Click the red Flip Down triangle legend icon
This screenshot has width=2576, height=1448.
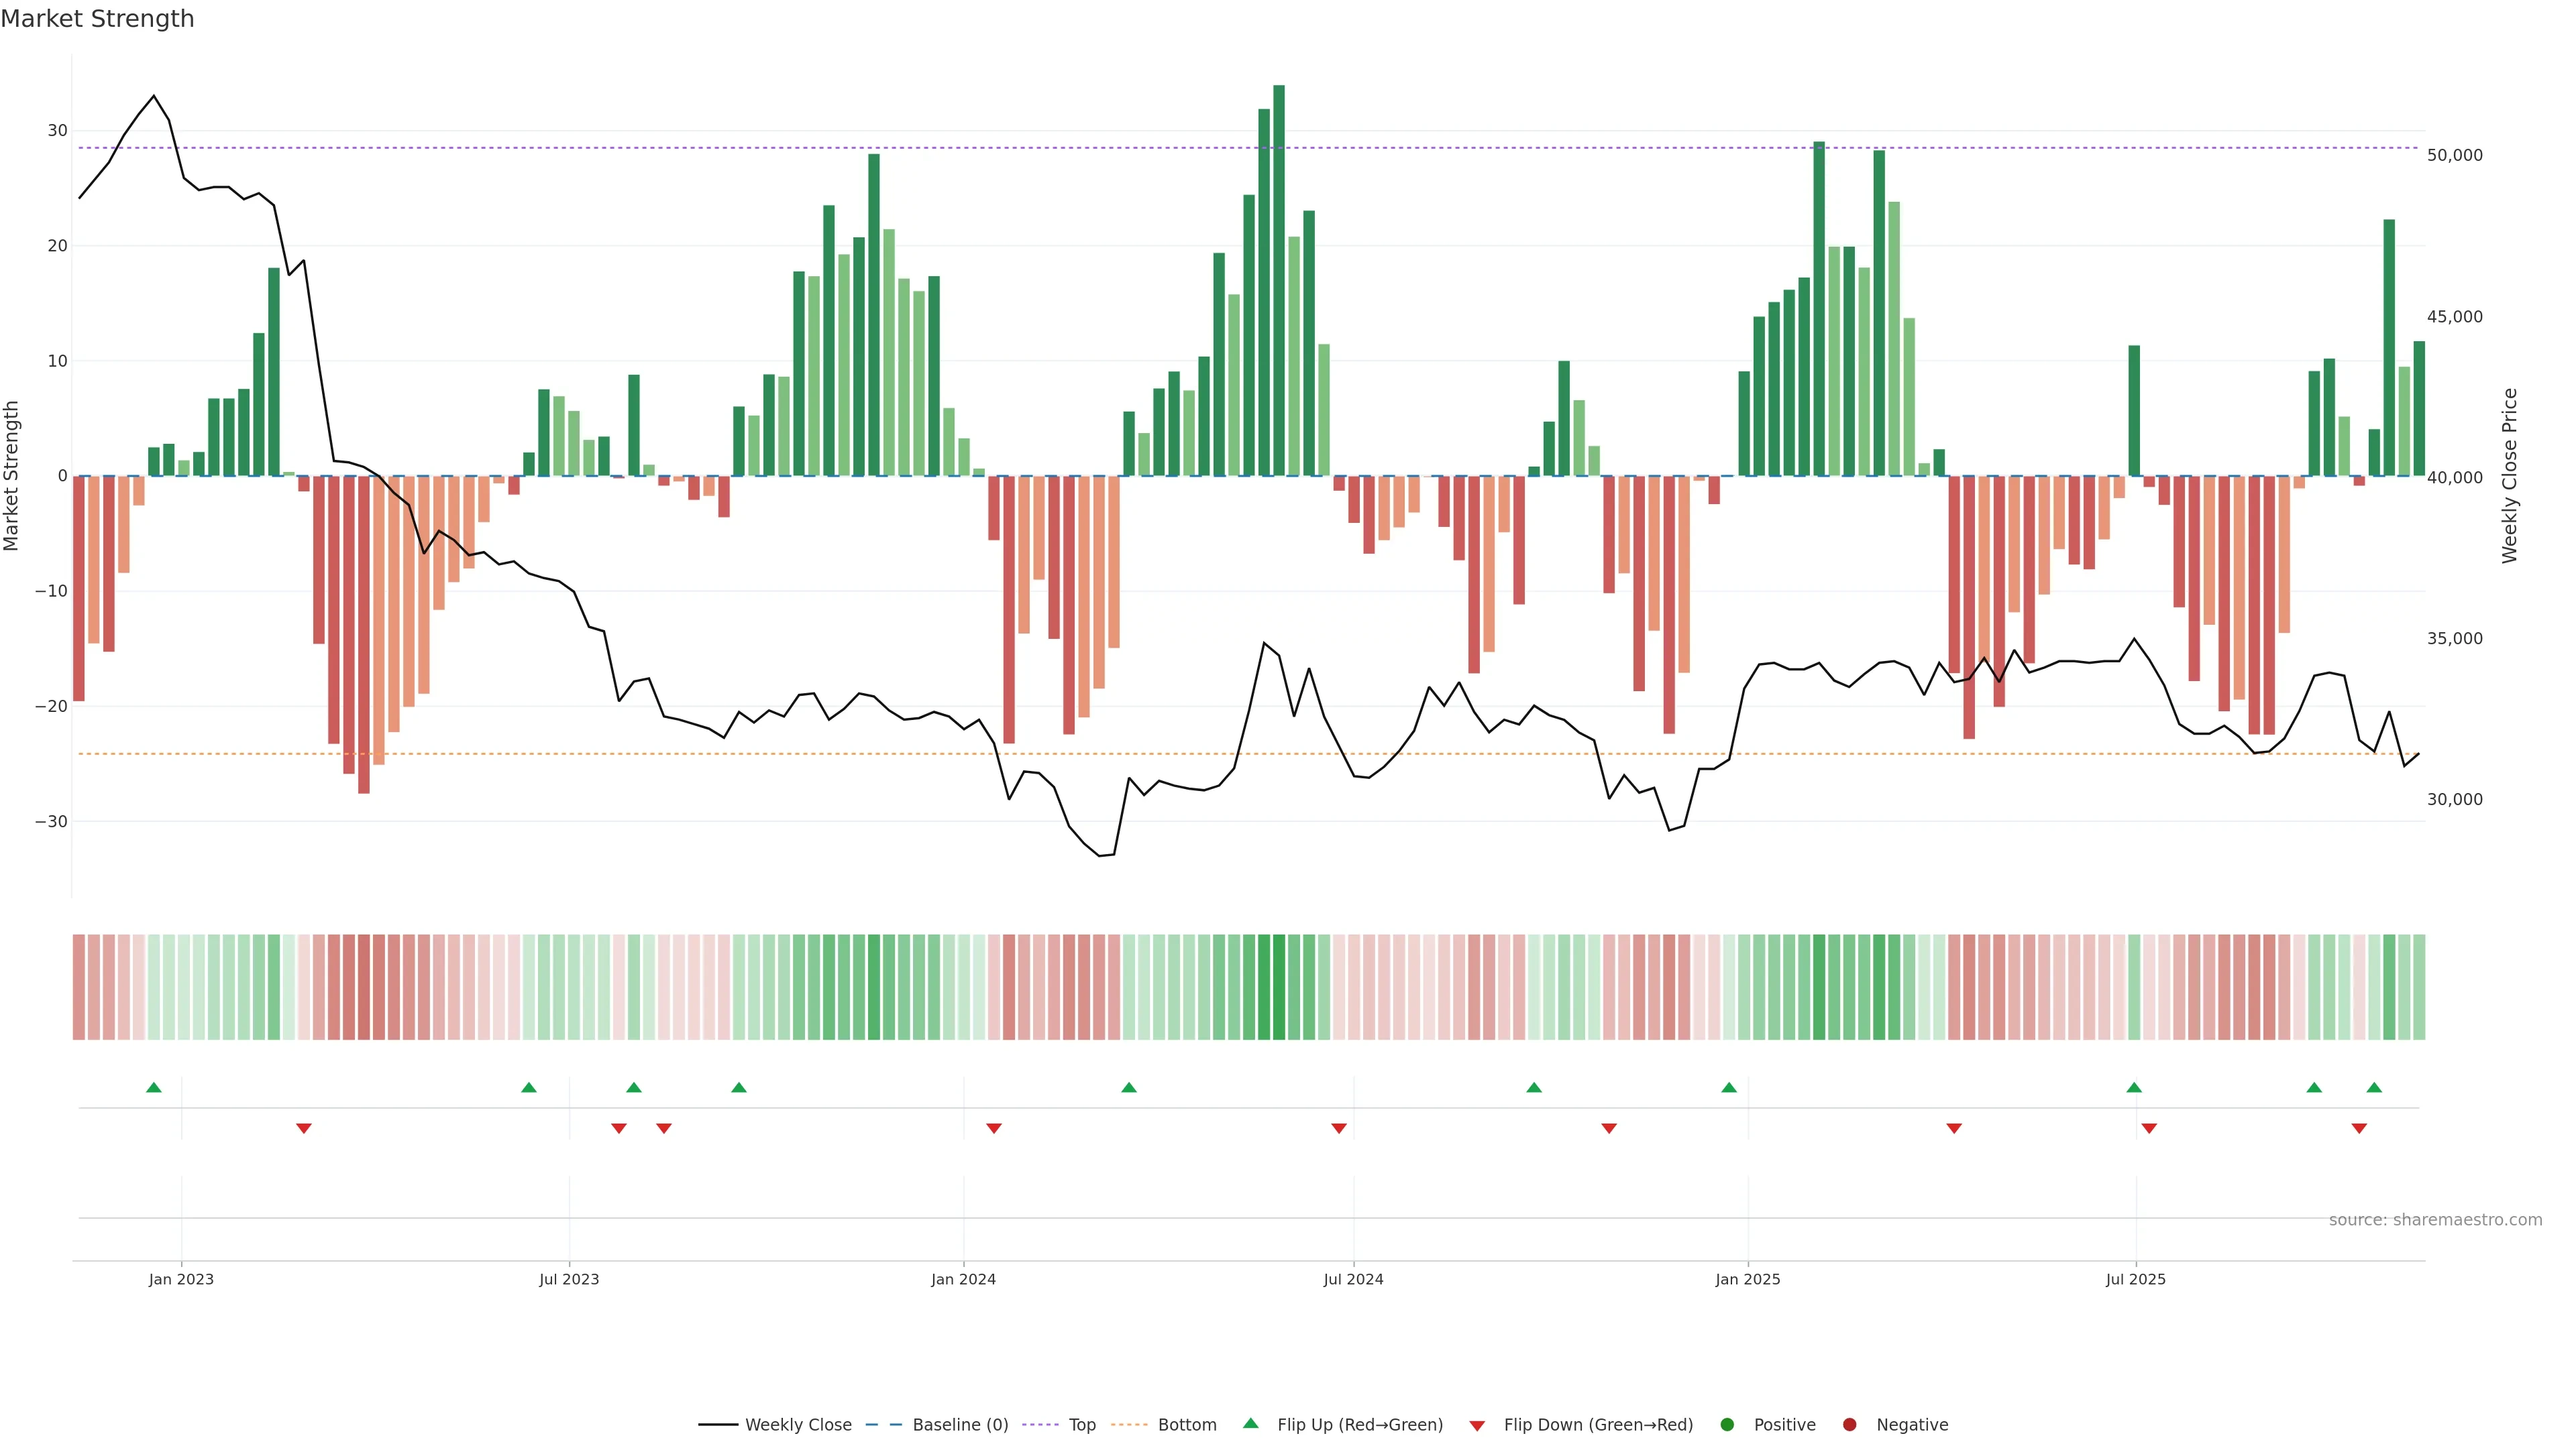[1477, 1425]
